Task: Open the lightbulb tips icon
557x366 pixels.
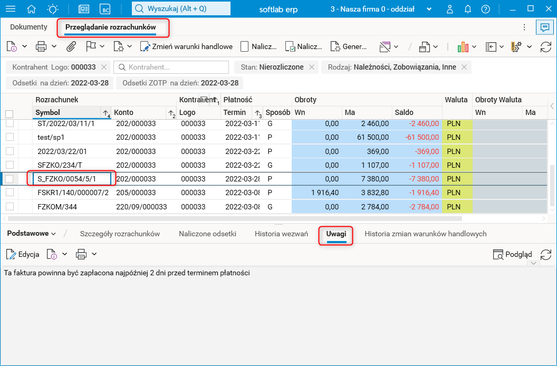Action: [x=53, y=9]
